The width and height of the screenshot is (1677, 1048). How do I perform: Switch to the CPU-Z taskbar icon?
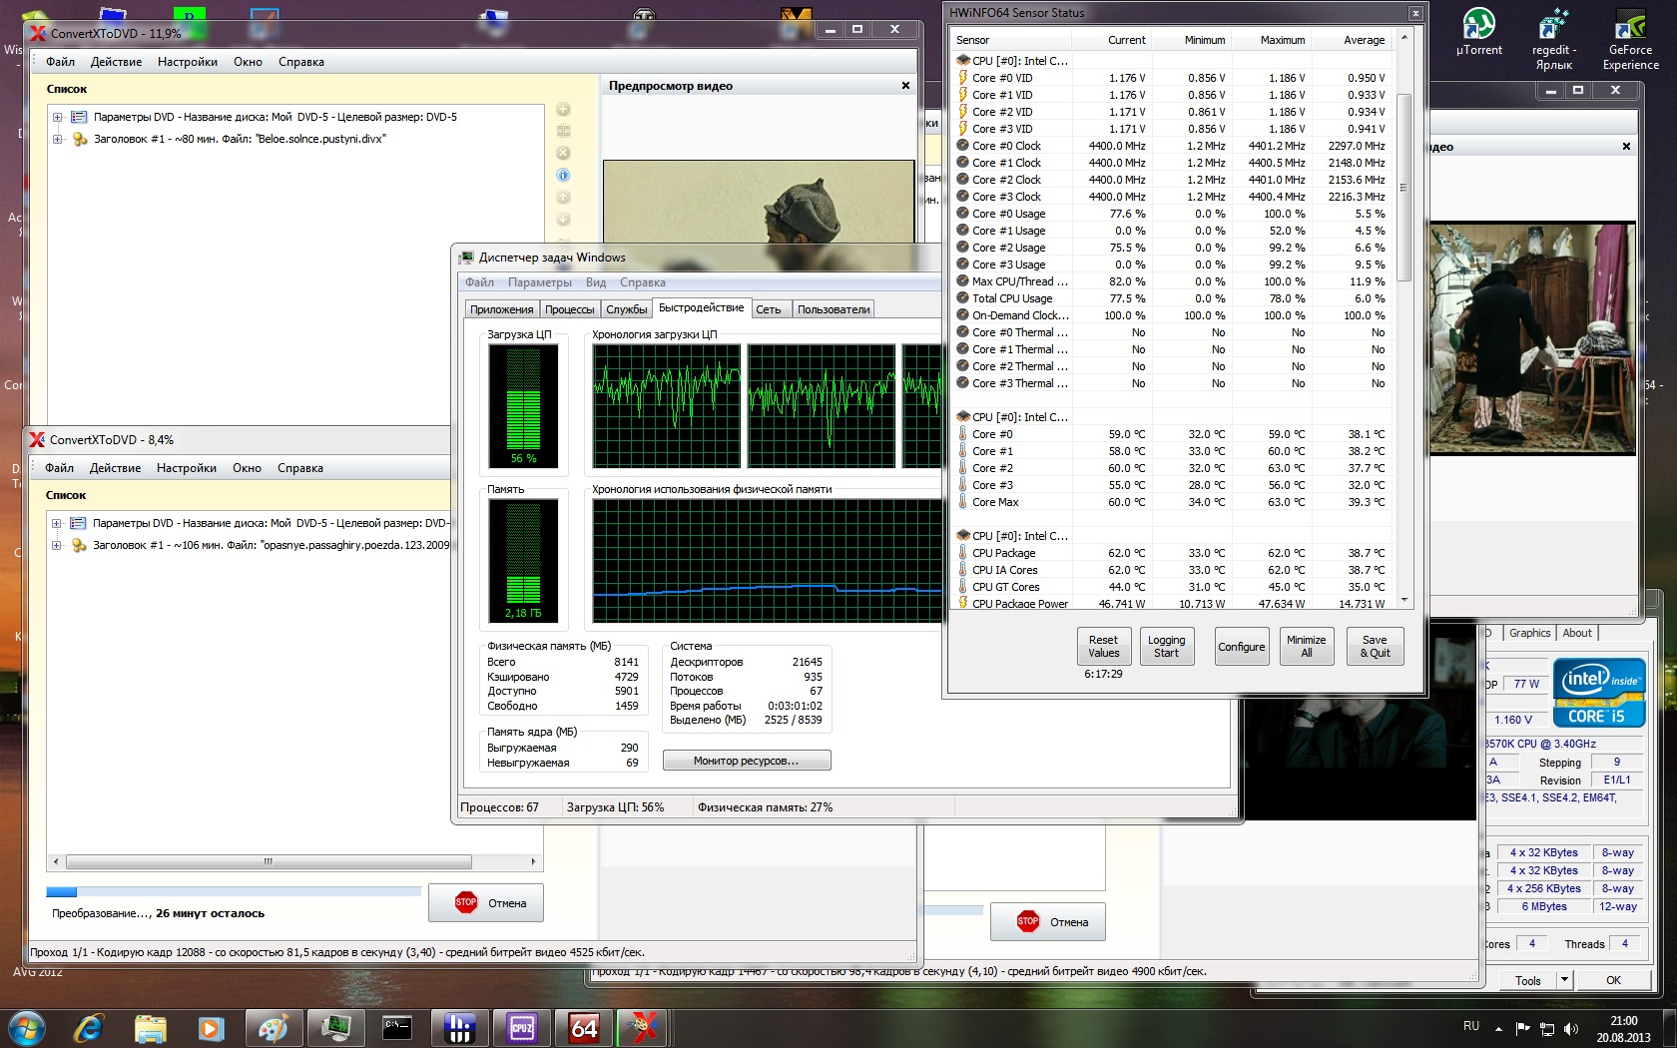tap(521, 1028)
